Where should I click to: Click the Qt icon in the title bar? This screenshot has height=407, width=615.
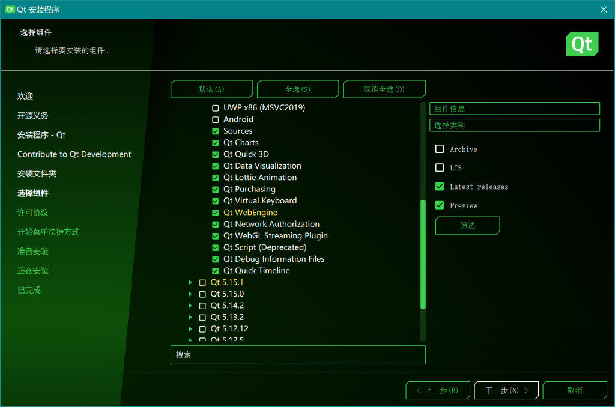click(10, 10)
